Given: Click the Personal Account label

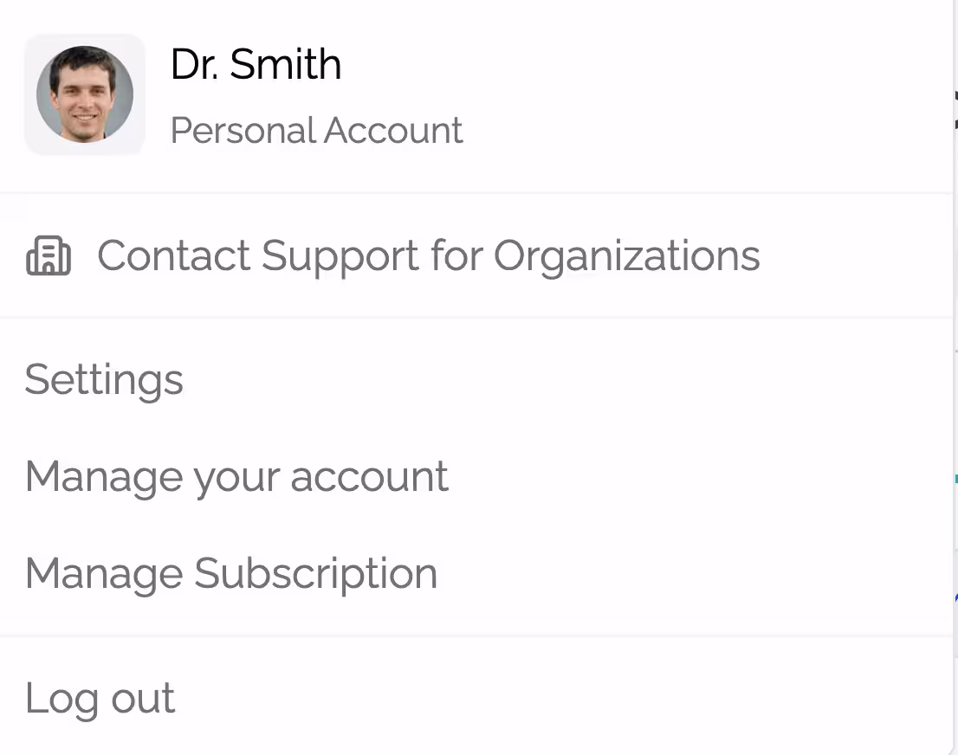Looking at the screenshot, I should [316, 131].
